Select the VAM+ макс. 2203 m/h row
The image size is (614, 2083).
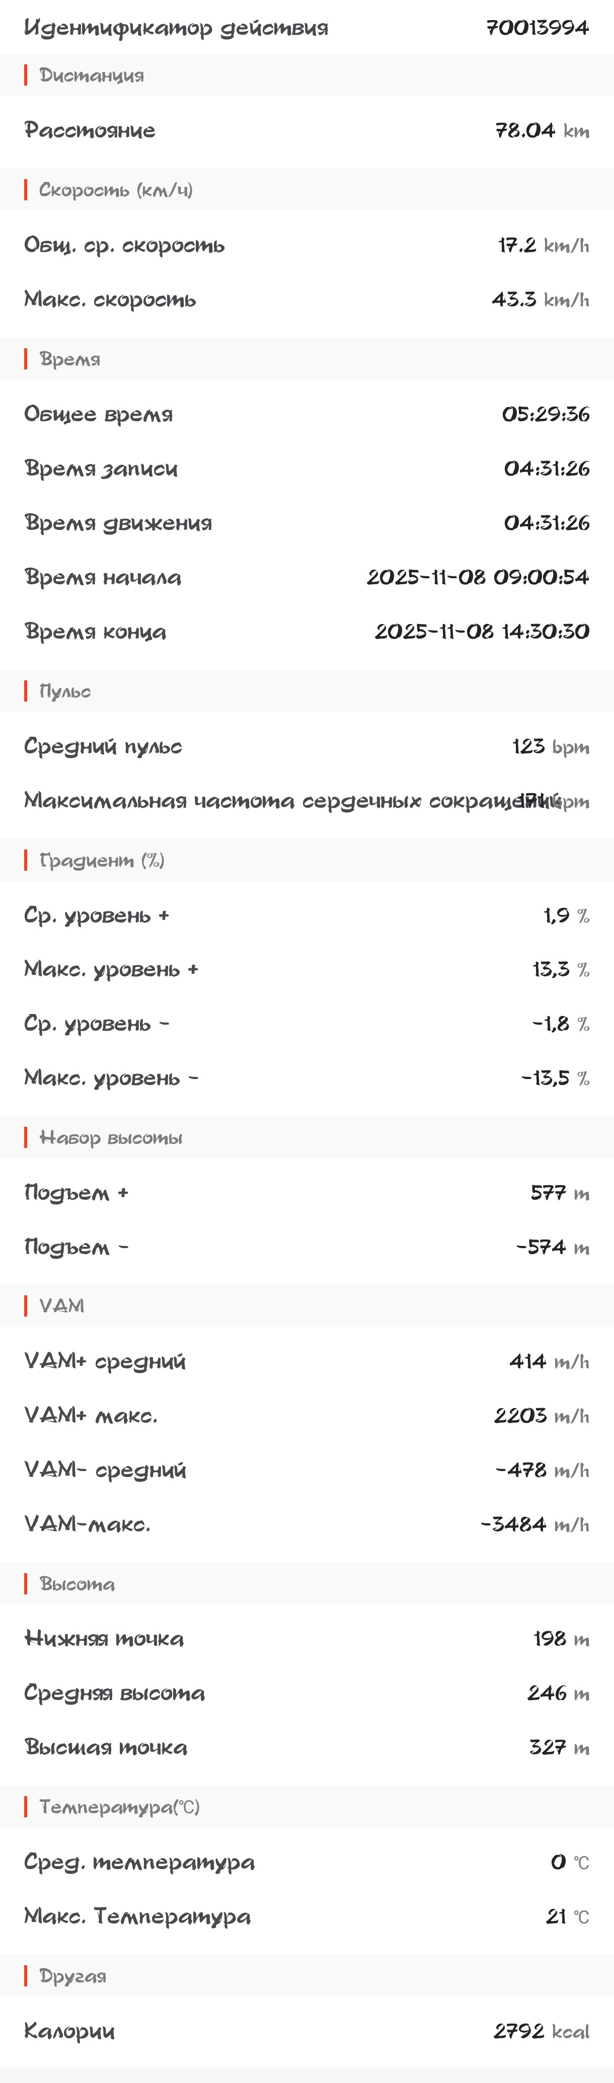click(x=306, y=1416)
